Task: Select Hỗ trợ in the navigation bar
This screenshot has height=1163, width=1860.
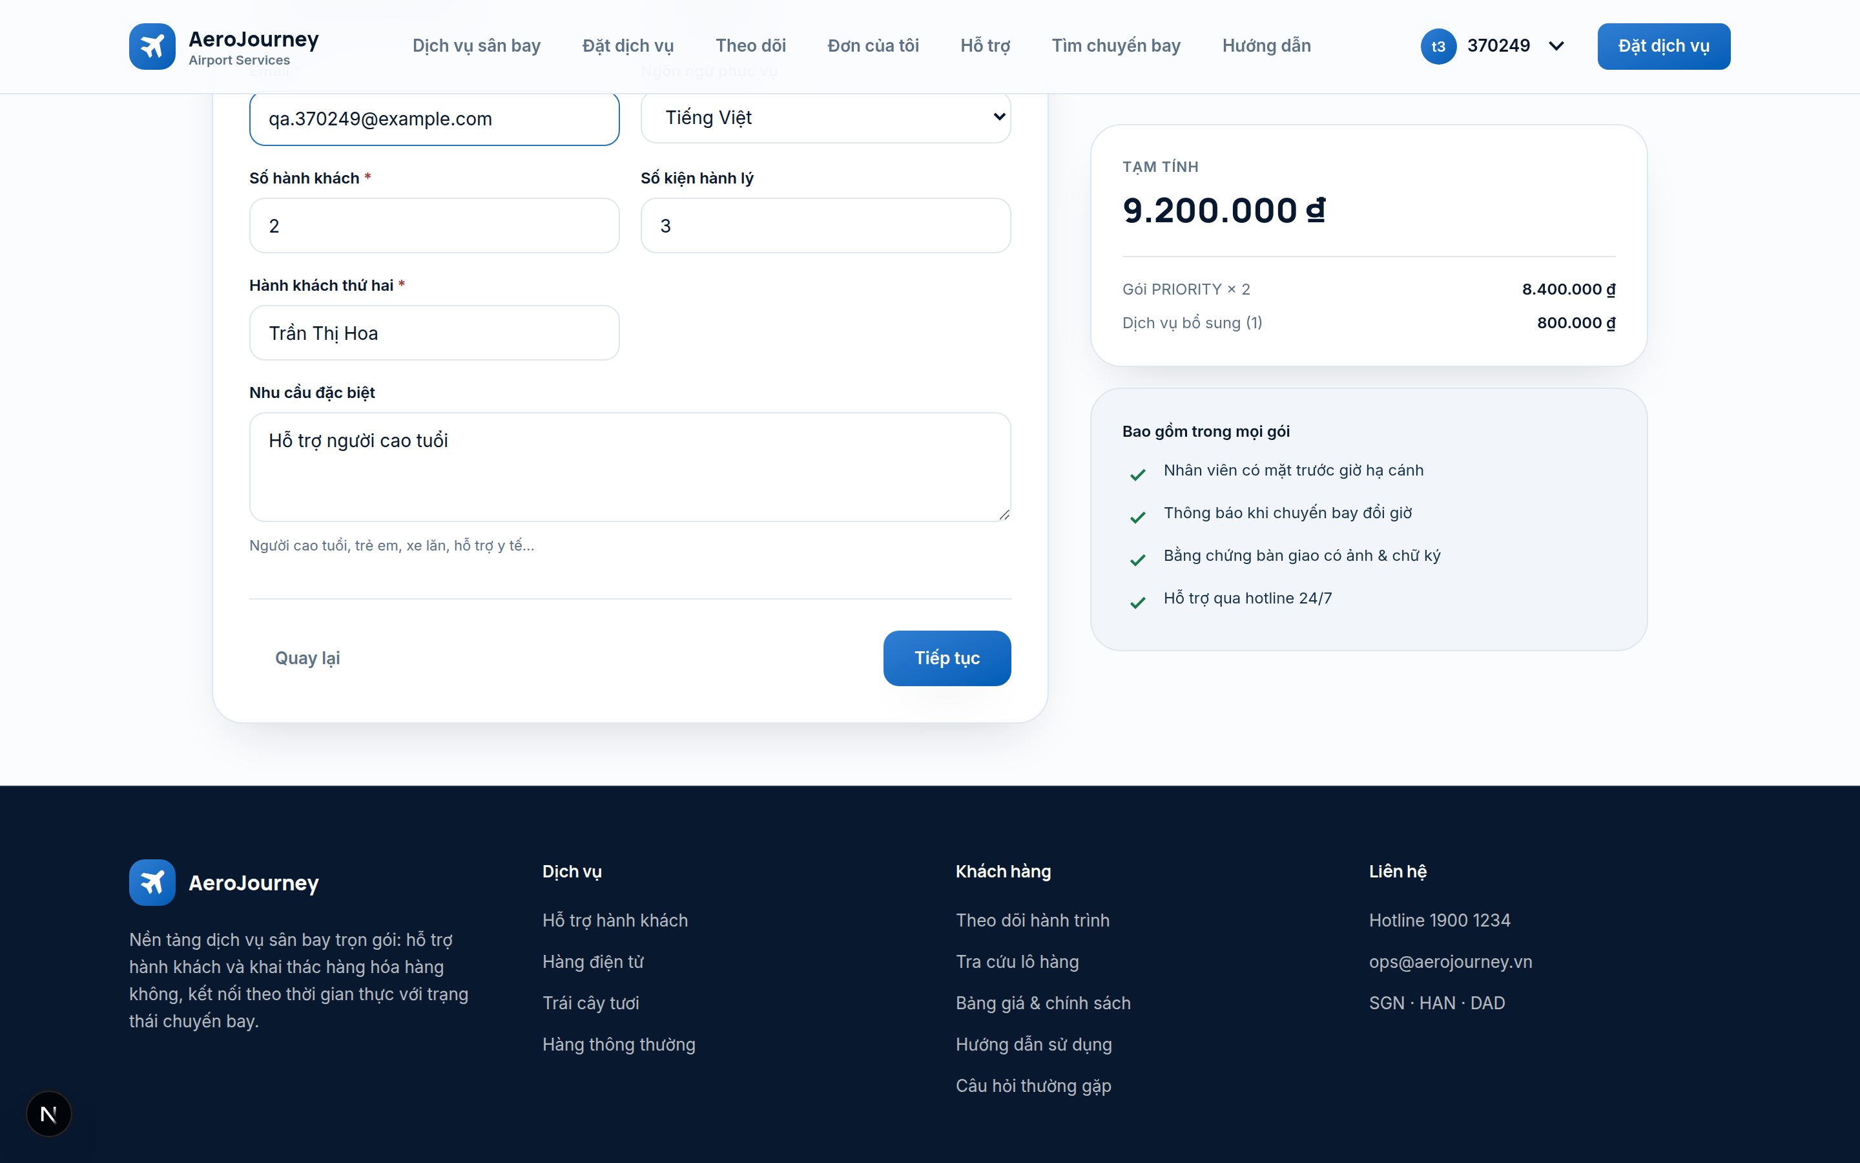Action: tap(986, 46)
